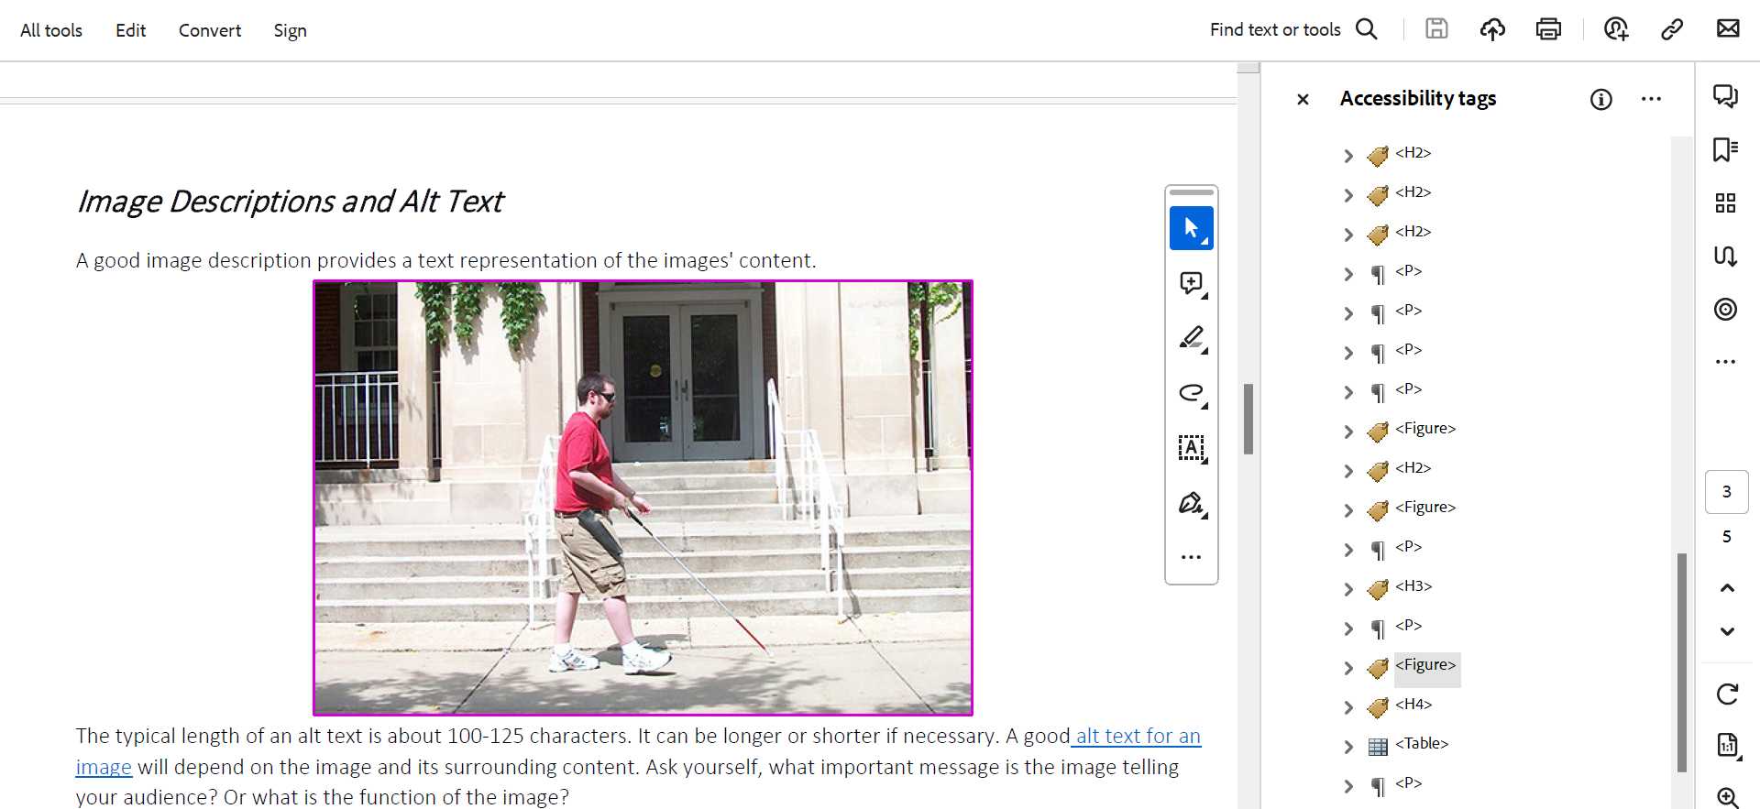Show more tools in the floating toolbar
This screenshot has height=809, width=1760.
(1191, 557)
